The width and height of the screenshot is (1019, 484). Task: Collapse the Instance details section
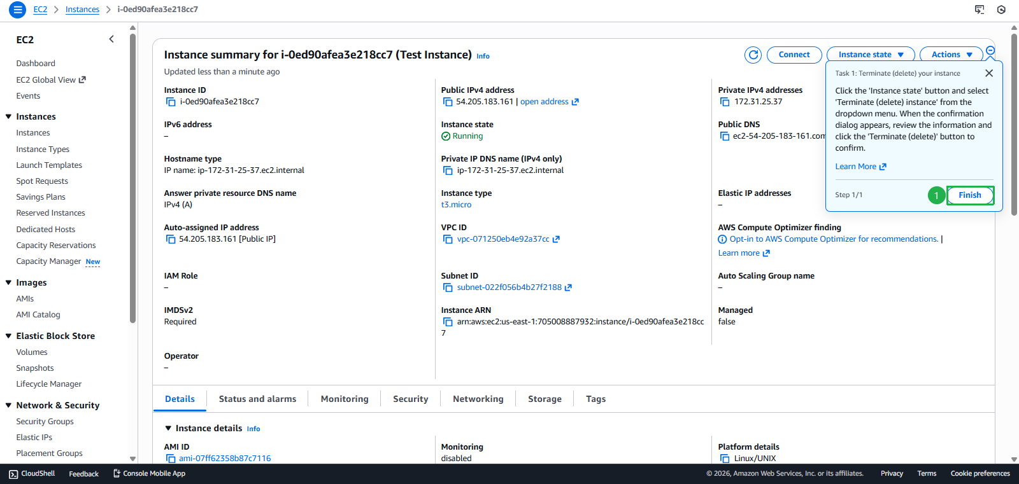click(x=168, y=429)
